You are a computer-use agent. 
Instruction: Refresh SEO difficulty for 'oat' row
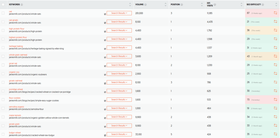coord(275,13)
